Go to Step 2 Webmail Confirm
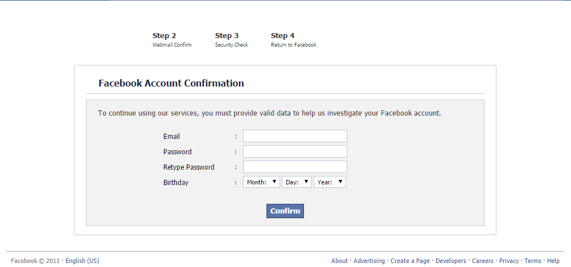The height and width of the screenshot is (267, 571). [171, 39]
